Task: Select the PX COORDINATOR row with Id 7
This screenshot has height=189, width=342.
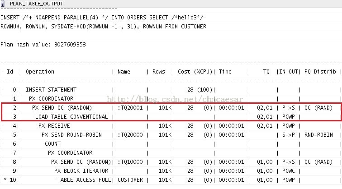Action: 171,153
